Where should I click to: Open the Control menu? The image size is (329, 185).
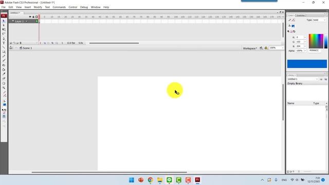[x=73, y=7]
